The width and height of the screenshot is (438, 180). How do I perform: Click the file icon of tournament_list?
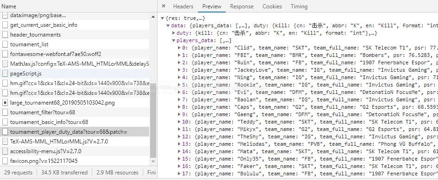pyautogui.click(x=5, y=44)
